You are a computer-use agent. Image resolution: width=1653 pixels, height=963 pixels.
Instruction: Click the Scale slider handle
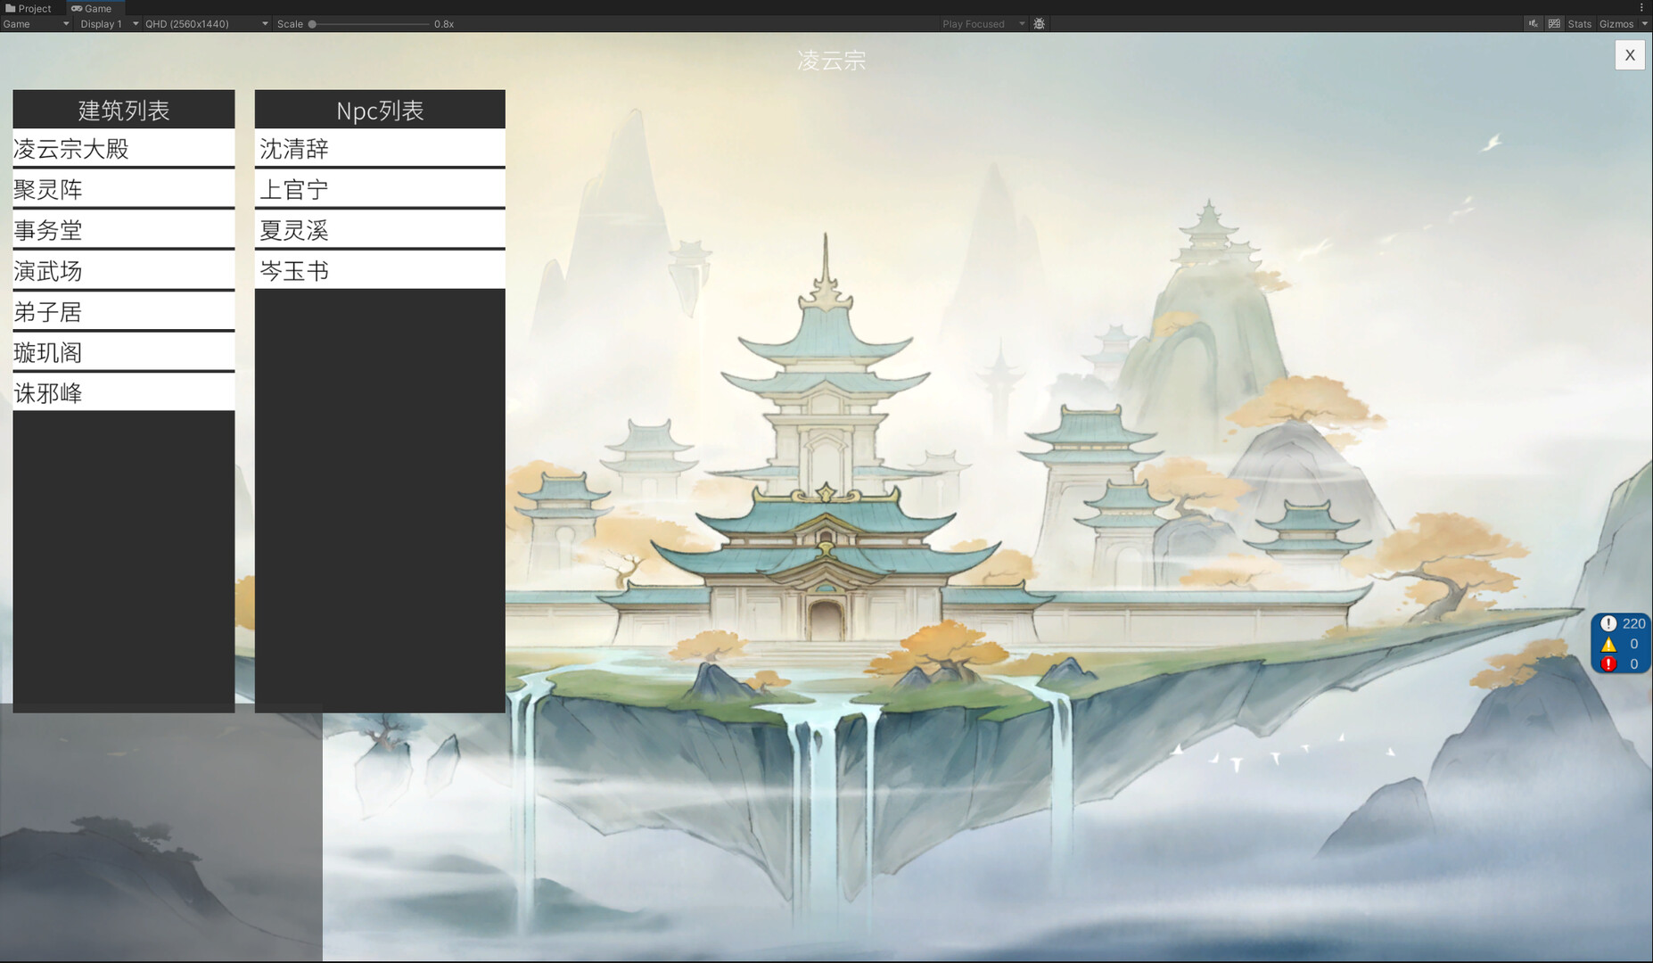(x=312, y=24)
